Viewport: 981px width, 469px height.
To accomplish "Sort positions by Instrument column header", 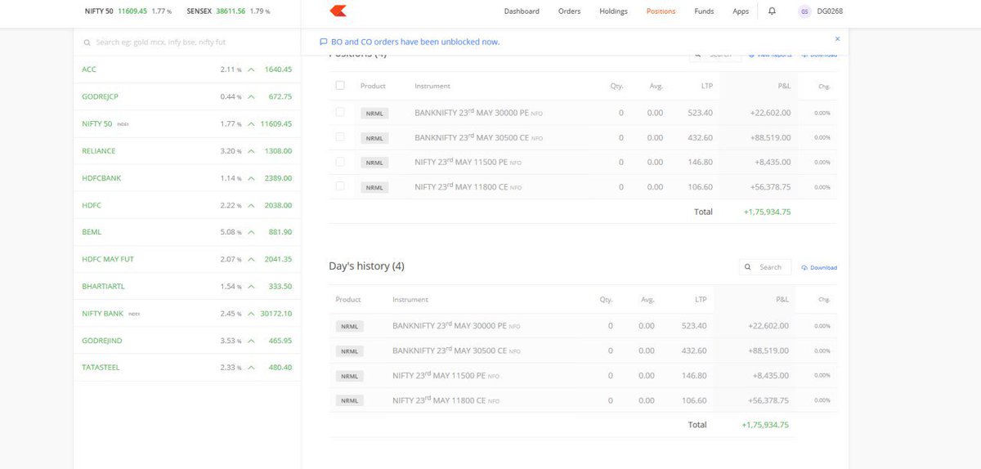I will point(432,86).
